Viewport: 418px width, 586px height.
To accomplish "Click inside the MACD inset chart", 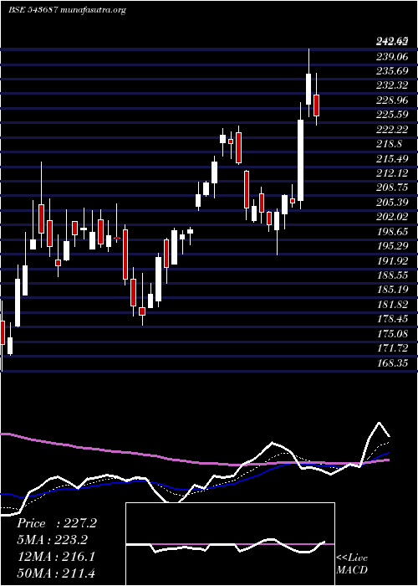I will click(230, 544).
